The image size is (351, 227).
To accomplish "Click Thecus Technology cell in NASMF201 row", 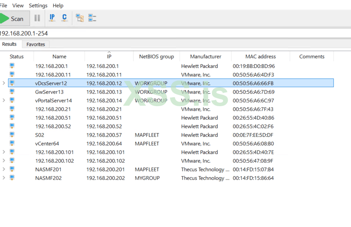I will 205,170.
